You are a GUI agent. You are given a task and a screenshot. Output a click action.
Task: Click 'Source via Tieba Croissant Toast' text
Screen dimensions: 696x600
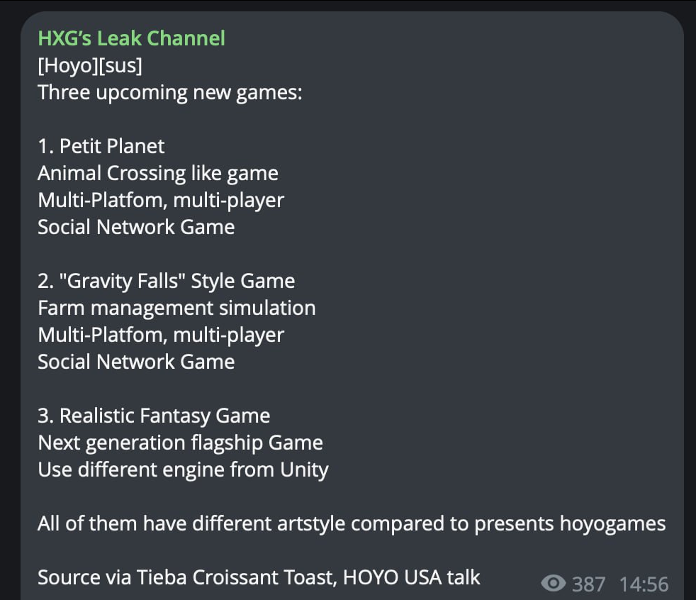184,577
